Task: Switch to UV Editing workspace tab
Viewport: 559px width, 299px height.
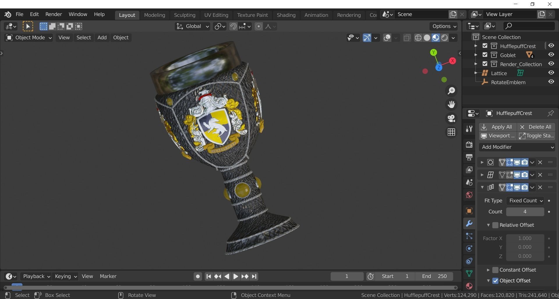Action: [216, 15]
